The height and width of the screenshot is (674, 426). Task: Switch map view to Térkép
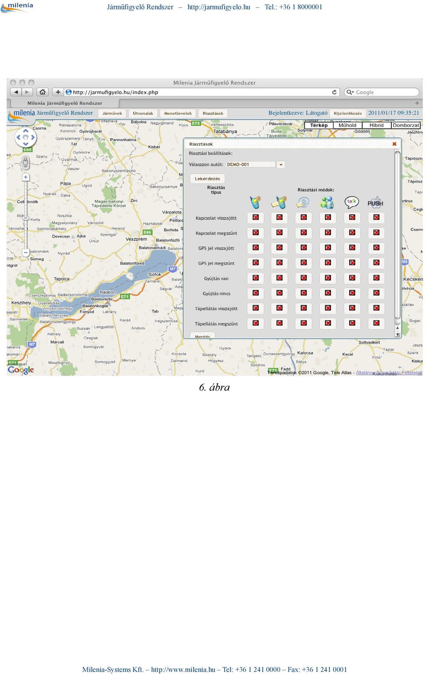[319, 125]
